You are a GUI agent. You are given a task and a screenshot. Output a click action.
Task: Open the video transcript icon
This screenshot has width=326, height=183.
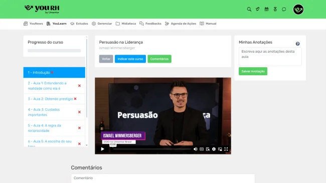208,149
